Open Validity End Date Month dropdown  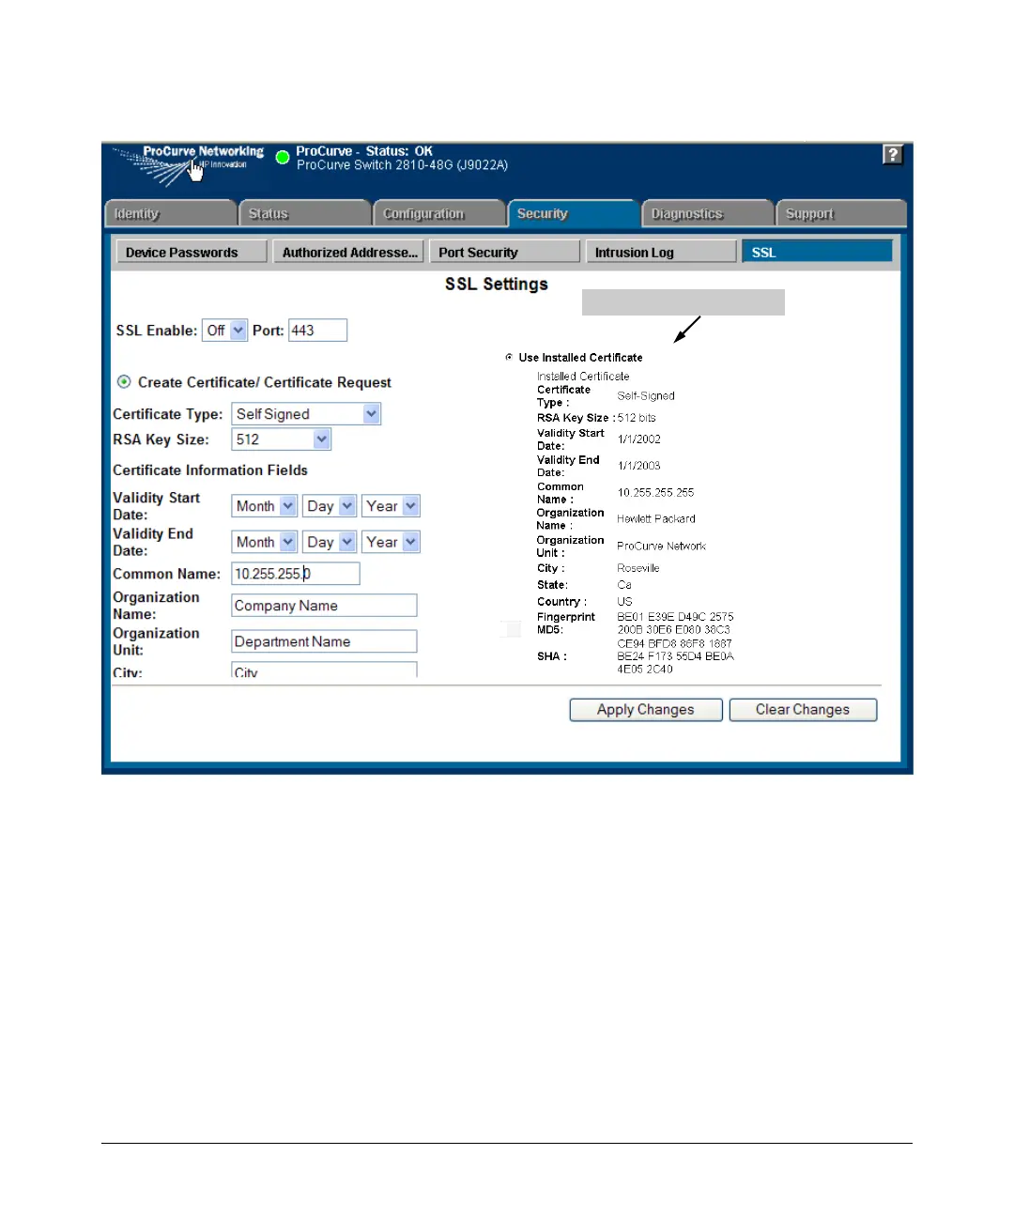(x=265, y=542)
